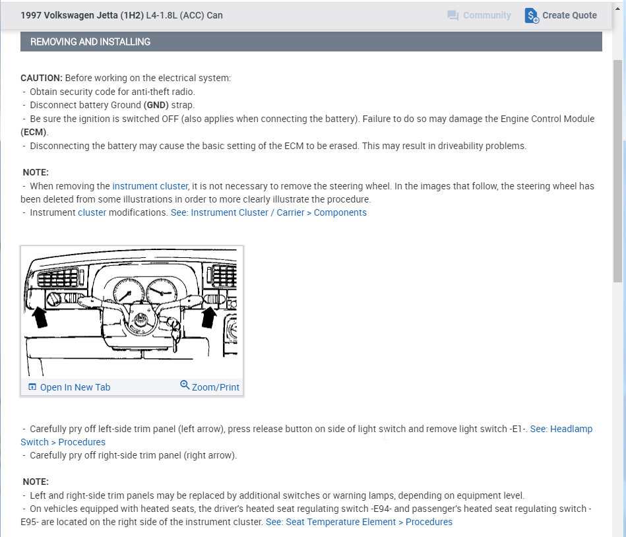626x537 pixels.
Task: Click the vertical scrollbar thumb
Action: [x=618, y=171]
